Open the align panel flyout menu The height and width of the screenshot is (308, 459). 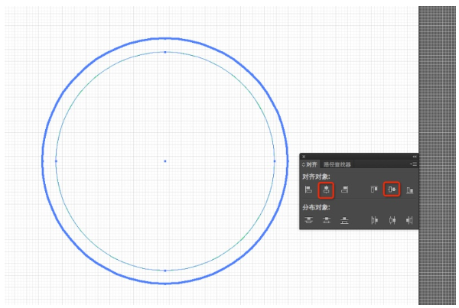pos(414,164)
